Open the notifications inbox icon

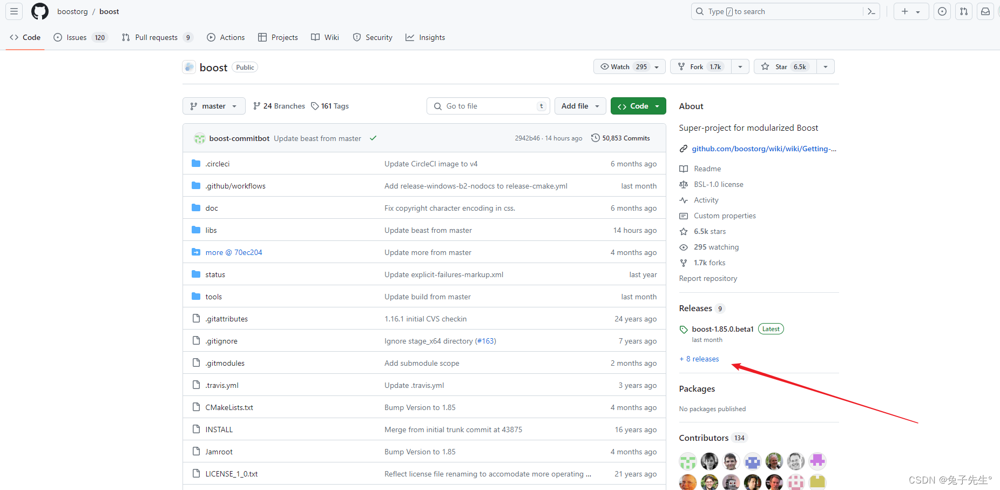[x=985, y=11]
